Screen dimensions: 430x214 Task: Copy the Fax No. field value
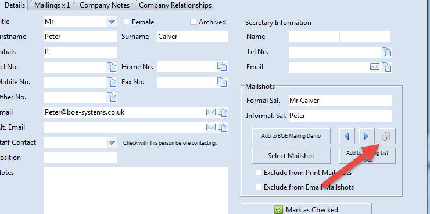point(222,82)
